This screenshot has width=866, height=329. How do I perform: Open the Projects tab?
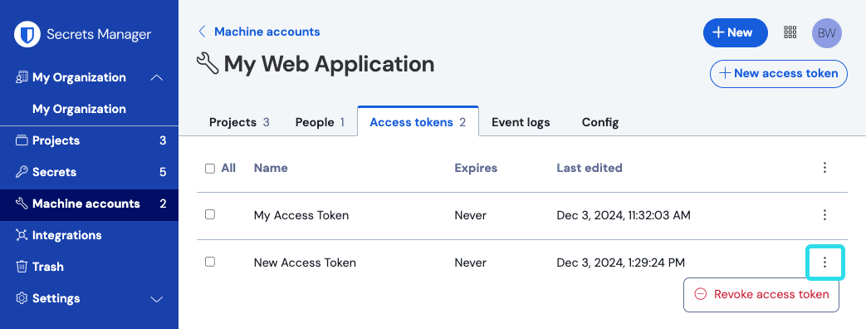[239, 122]
